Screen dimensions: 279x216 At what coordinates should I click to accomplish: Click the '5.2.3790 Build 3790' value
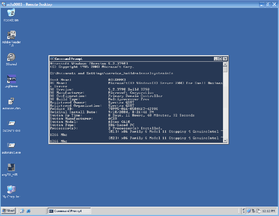coord(129,89)
